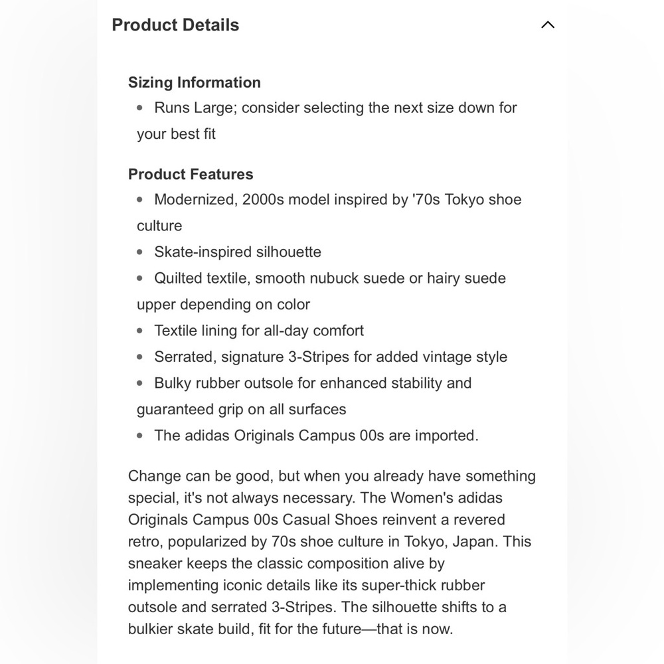Click the "Modernized, 2000s model" feature line

tap(337, 200)
